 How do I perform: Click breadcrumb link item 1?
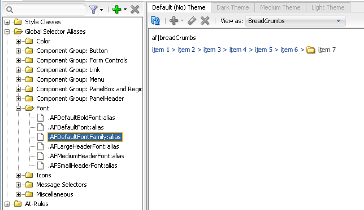point(161,50)
